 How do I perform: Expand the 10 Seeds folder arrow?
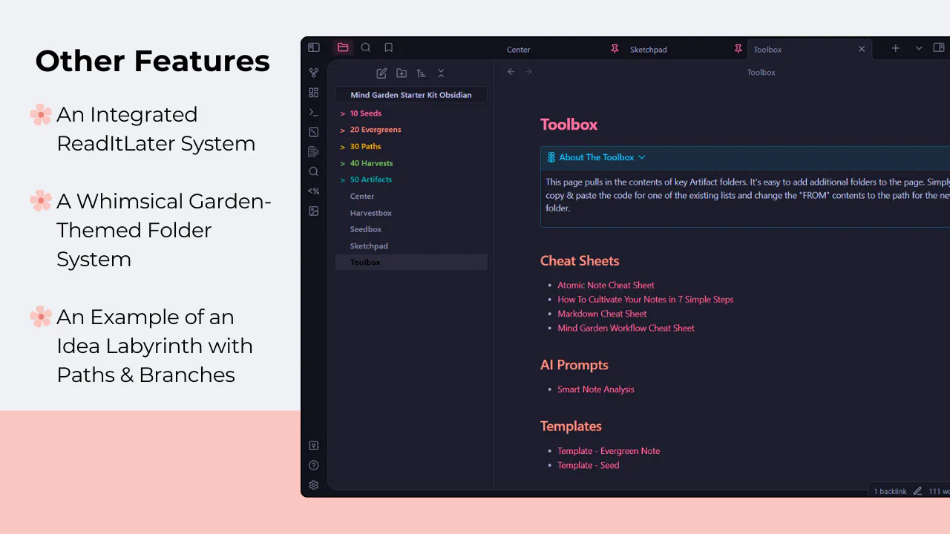point(342,113)
